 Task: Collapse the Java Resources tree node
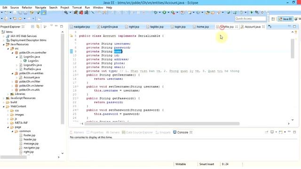tap(4, 45)
